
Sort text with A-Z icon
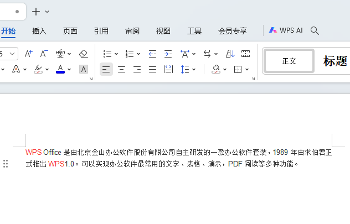coord(230,54)
